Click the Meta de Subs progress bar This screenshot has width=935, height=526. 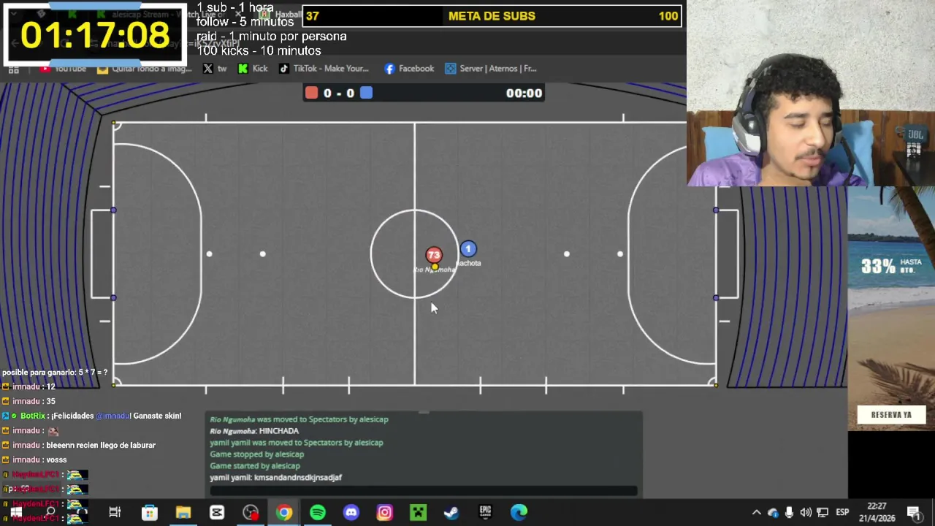click(492, 16)
